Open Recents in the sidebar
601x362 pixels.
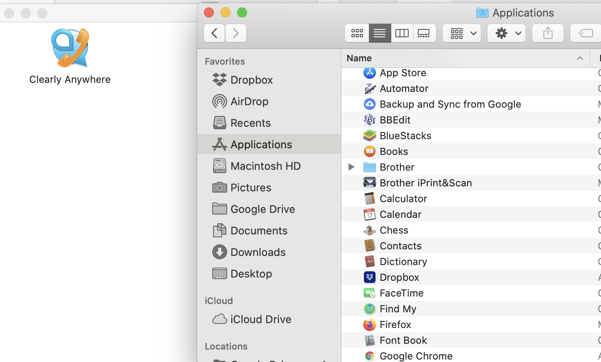tap(269, 123)
